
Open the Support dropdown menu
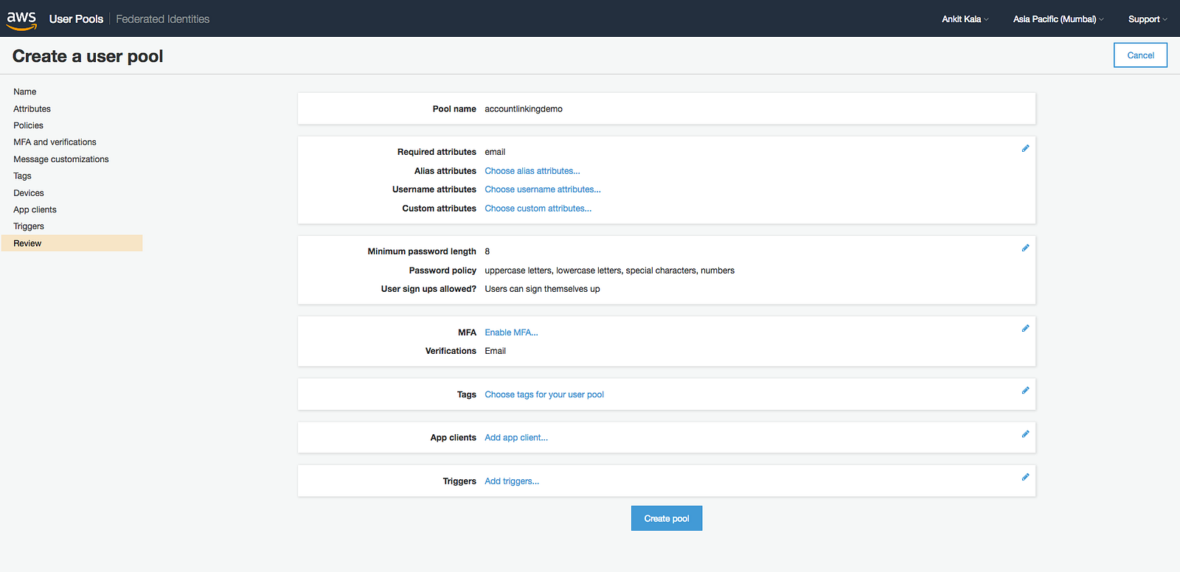pyautogui.click(x=1147, y=19)
